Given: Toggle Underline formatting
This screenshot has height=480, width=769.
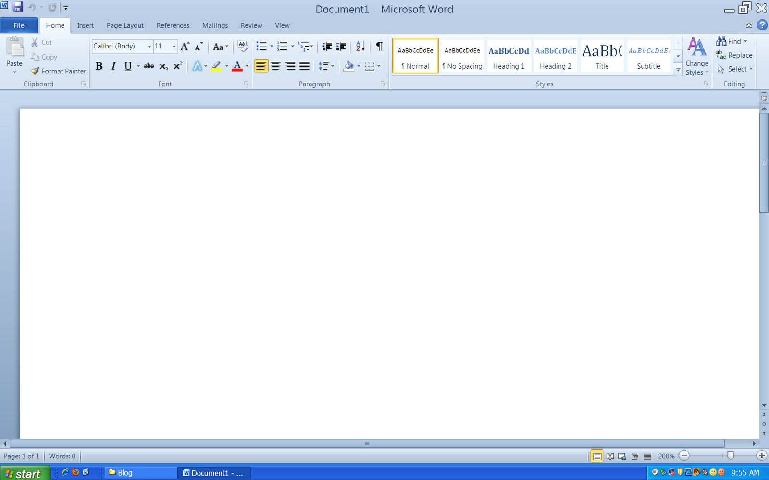Looking at the screenshot, I should click(128, 66).
